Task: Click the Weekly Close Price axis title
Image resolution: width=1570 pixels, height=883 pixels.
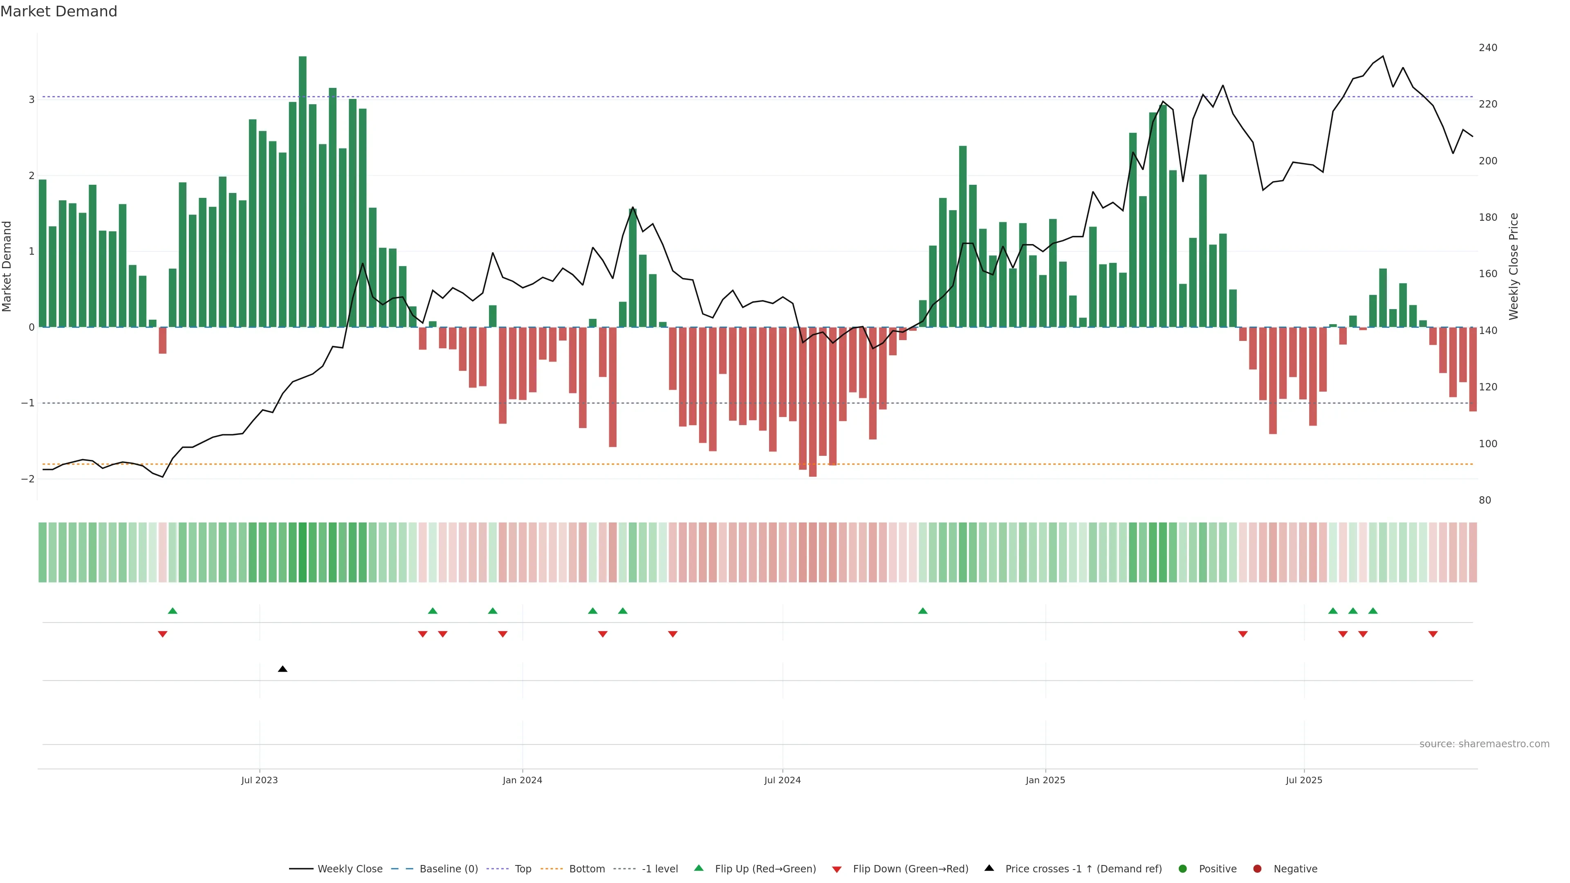Action: (x=1514, y=266)
